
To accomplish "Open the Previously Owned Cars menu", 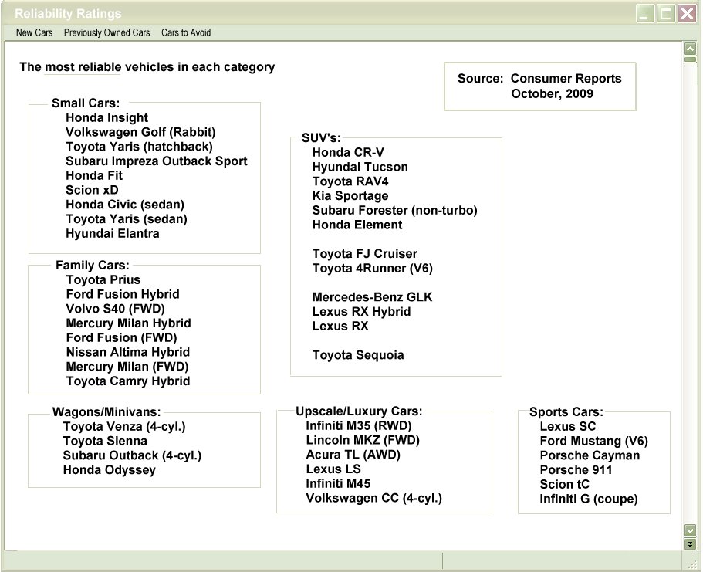I will pos(106,32).
